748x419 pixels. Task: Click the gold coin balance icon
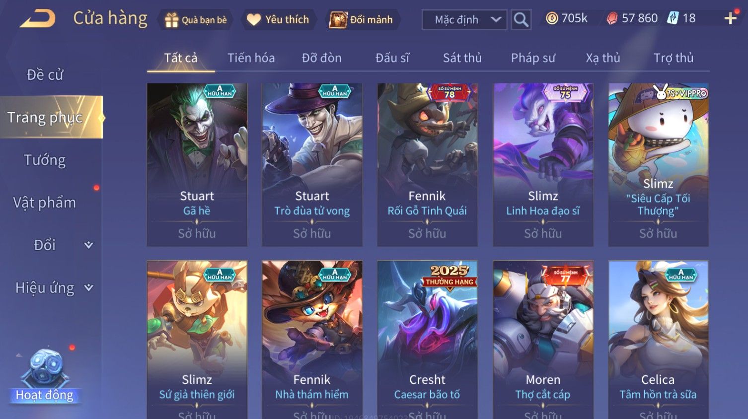point(552,18)
